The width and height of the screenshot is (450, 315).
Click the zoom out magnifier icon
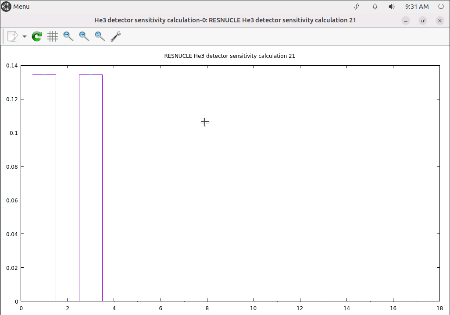(x=68, y=36)
